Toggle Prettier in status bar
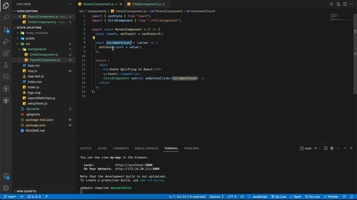The height and width of the screenshot is (200, 357). pos(331,197)
